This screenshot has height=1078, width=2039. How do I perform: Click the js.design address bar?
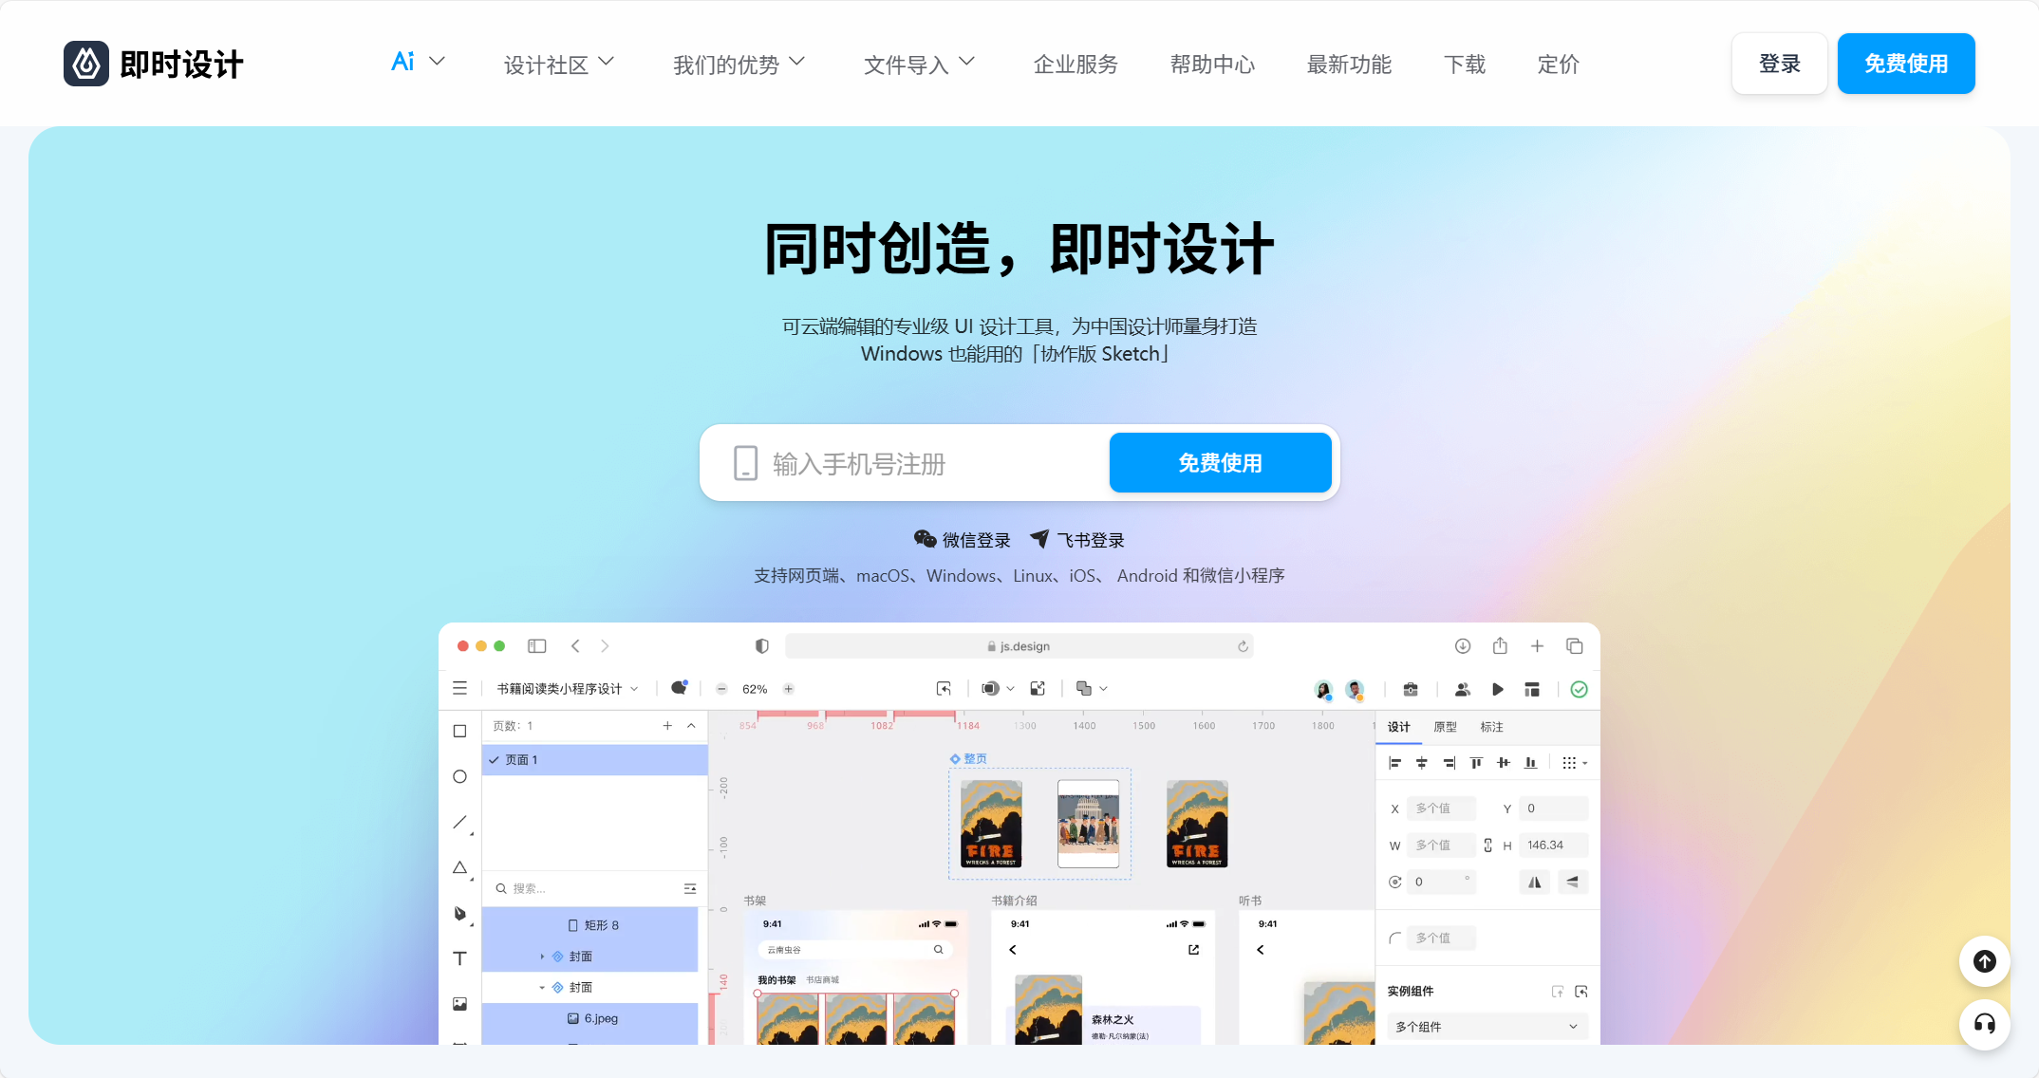click(x=1019, y=646)
